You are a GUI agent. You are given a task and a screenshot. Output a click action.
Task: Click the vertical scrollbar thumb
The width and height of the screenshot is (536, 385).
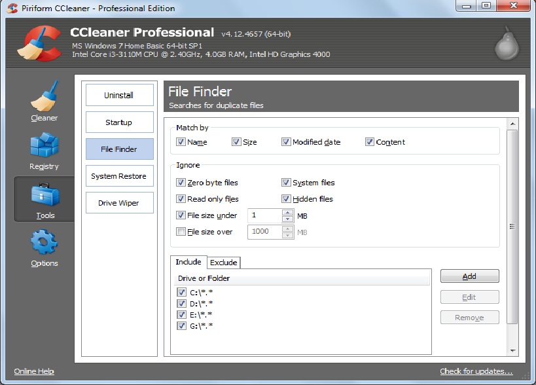click(x=512, y=227)
